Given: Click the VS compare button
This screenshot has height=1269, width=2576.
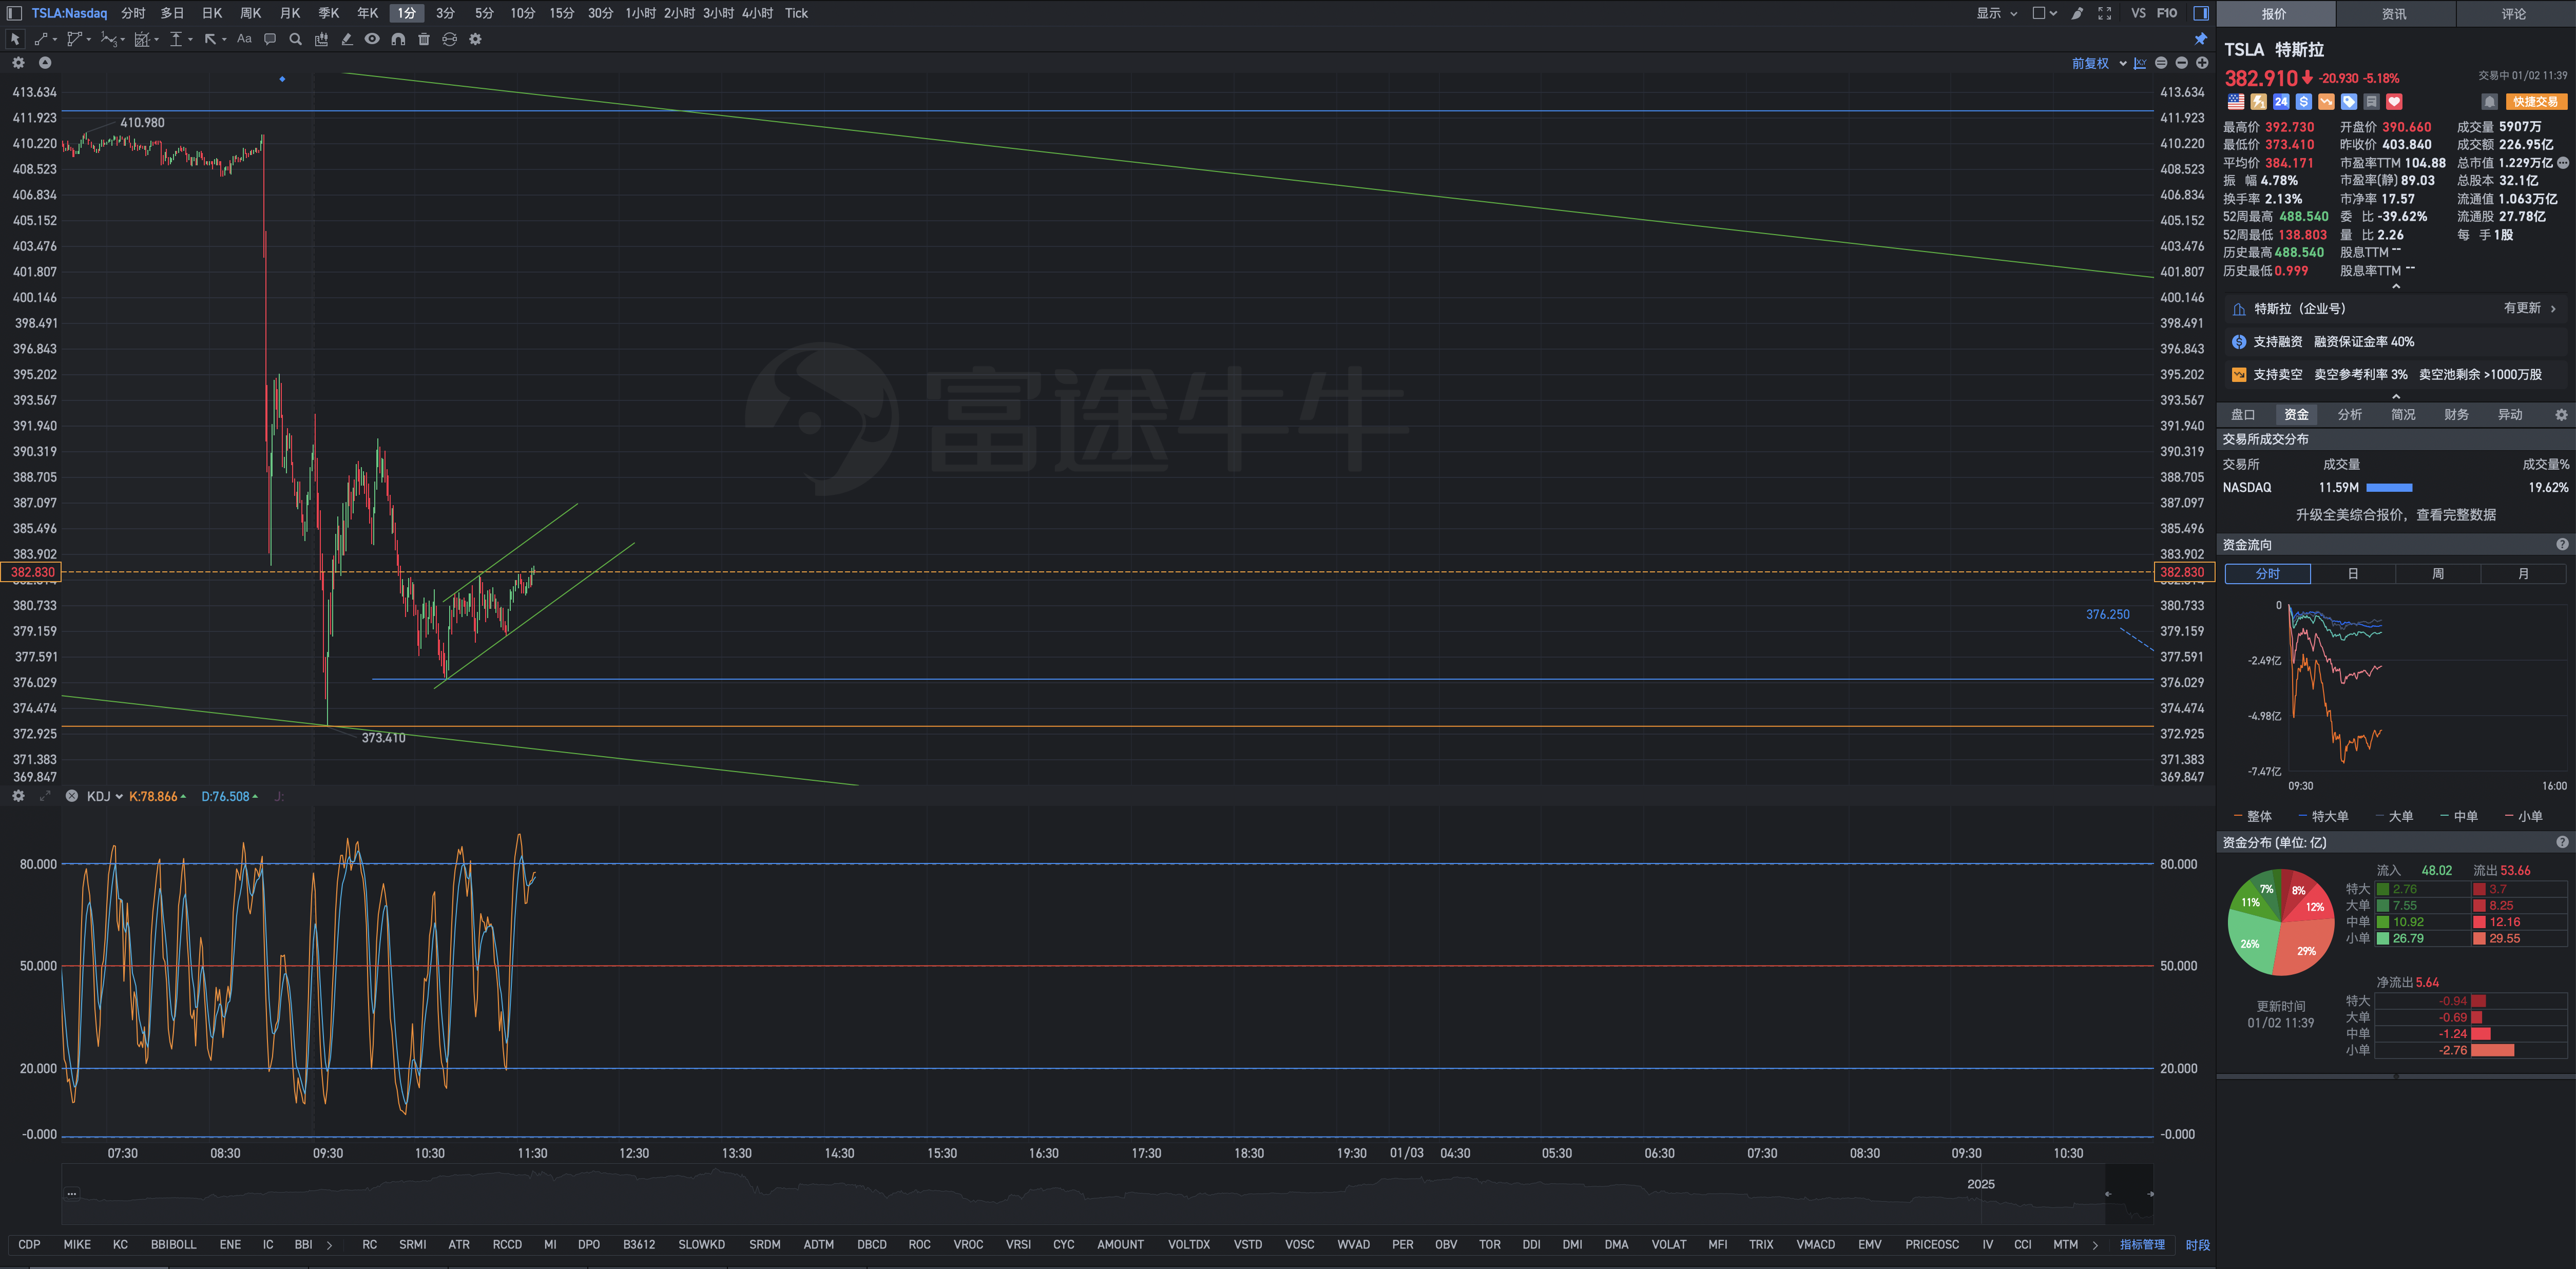Looking at the screenshot, I should pyautogui.click(x=2138, y=13).
